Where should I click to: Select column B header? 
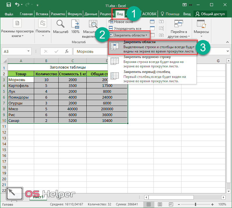46,61
